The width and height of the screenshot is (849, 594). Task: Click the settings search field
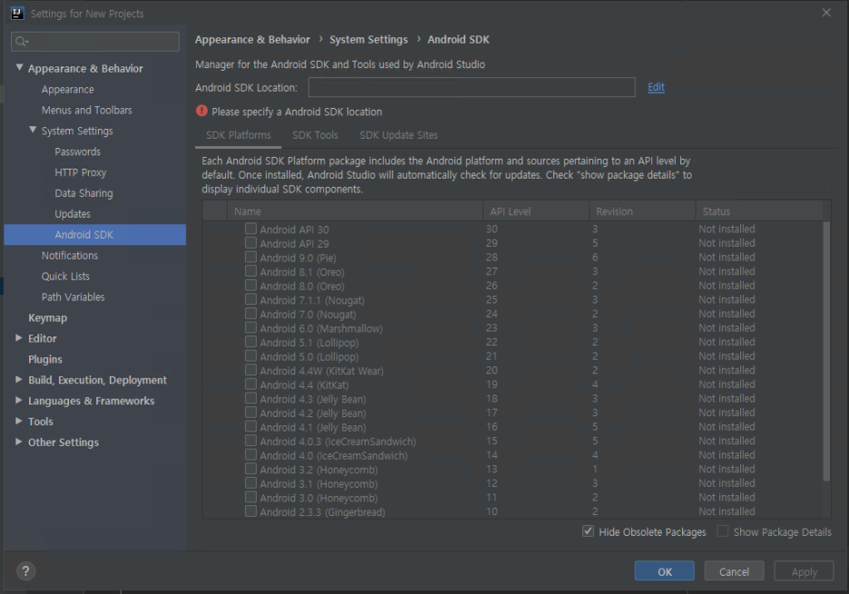95,42
